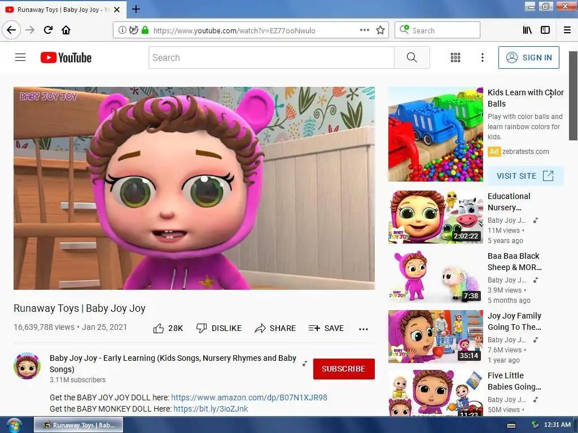Click the YouTube search magnifier button
The height and width of the screenshot is (433, 578).
(x=411, y=58)
